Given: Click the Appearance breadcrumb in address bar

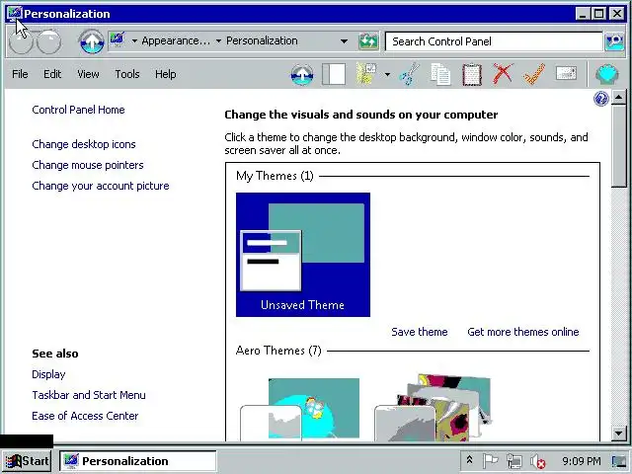Looking at the screenshot, I should tap(176, 41).
